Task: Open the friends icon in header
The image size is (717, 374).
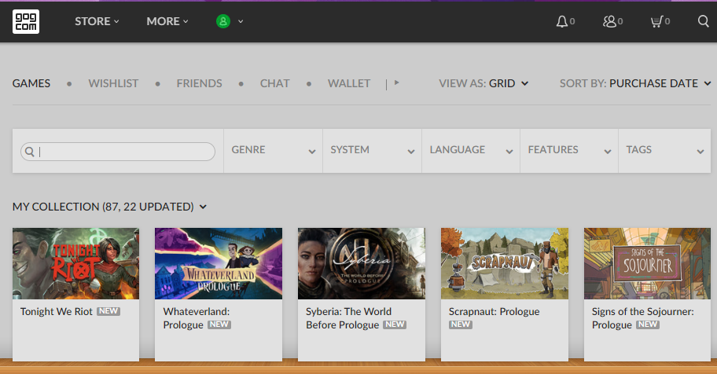Action: coord(609,21)
